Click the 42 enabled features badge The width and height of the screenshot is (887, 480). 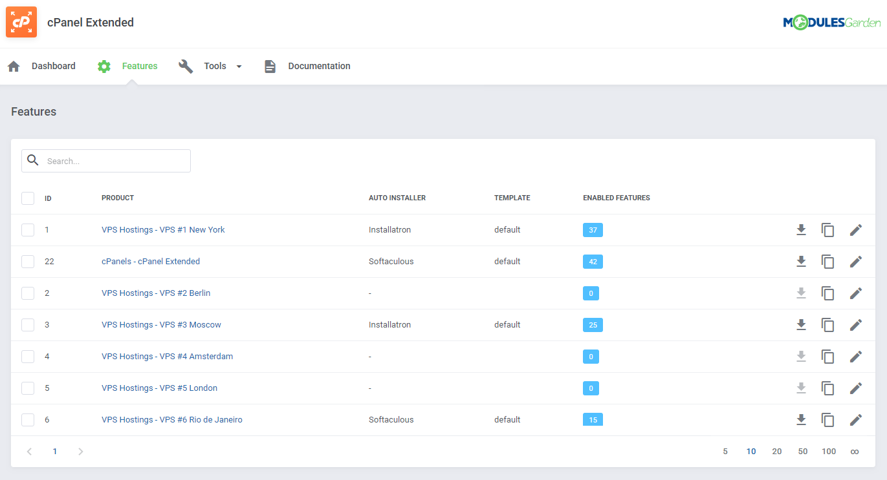coord(593,262)
